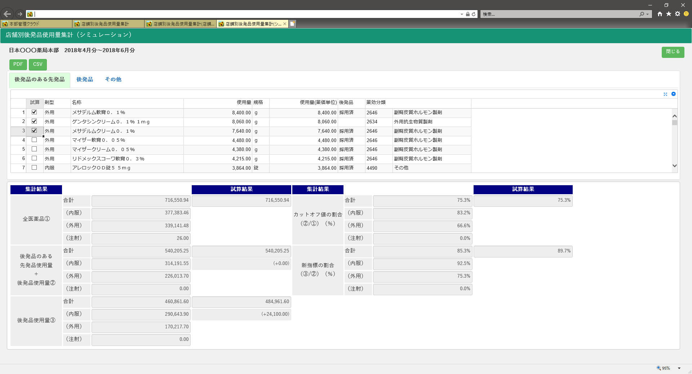Uncheck 試算 for メサデルムクリーム0.1%
This screenshot has height=374, width=692.
click(x=34, y=131)
